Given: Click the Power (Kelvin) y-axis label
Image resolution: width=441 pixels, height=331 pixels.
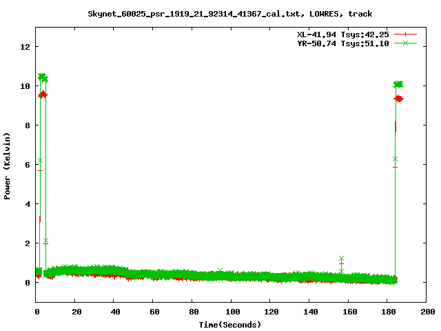Looking at the screenshot, I should click(x=7, y=166).
